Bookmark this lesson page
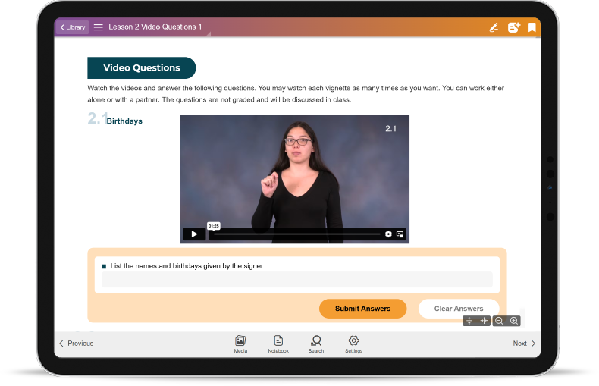 532,27
